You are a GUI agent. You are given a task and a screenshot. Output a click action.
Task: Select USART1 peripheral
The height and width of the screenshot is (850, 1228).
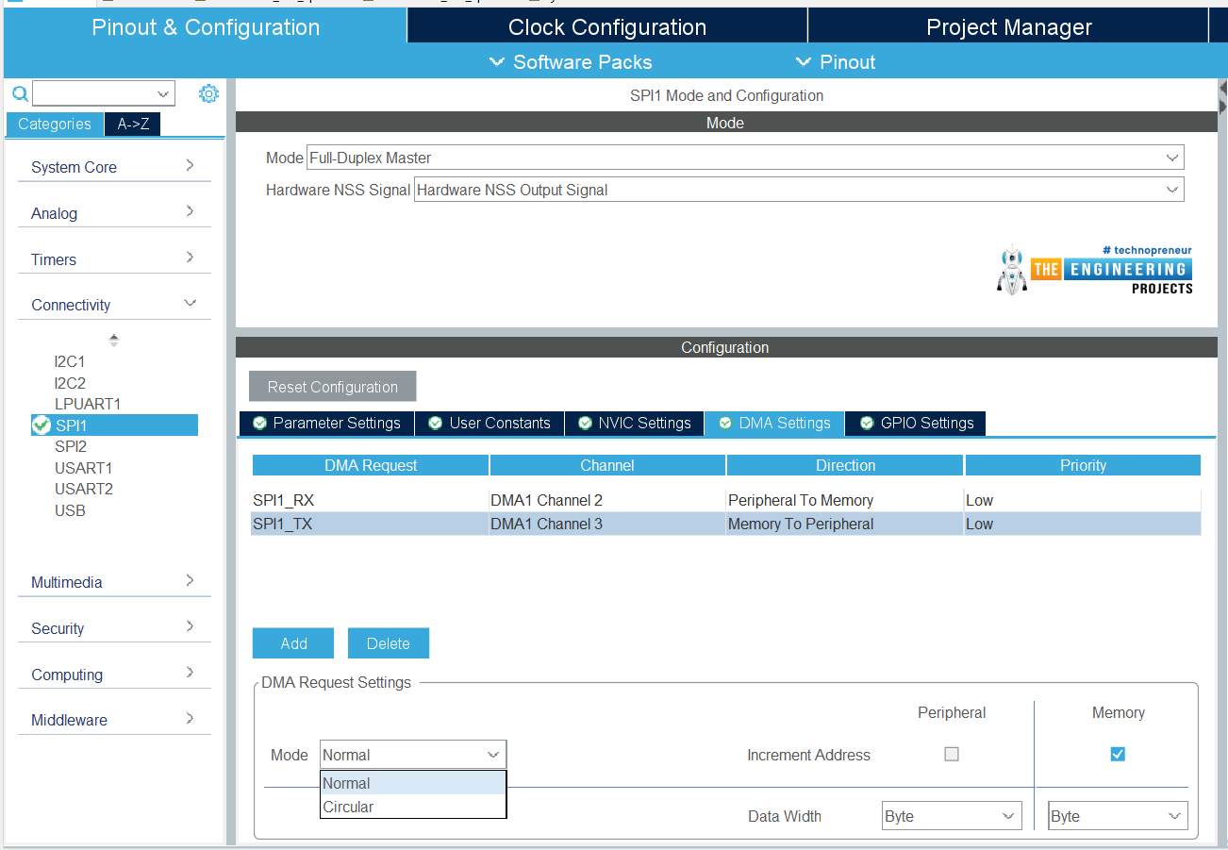click(x=84, y=468)
